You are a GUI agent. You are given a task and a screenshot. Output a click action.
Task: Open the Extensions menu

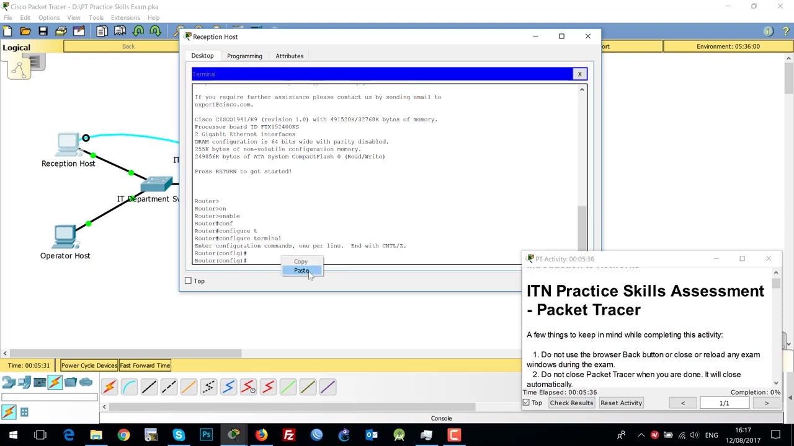125,17
